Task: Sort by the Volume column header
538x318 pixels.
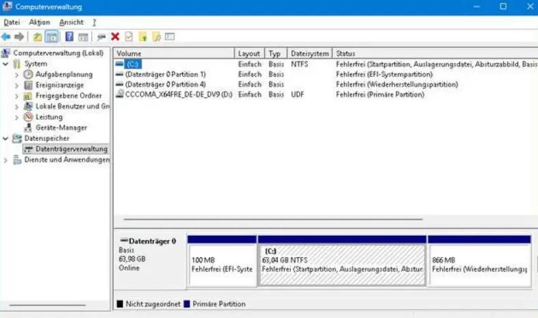Action: tap(174, 53)
